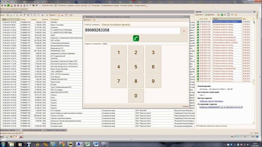Click the tasks panel 'Дата' column header

pyautogui.click(x=247, y=19)
